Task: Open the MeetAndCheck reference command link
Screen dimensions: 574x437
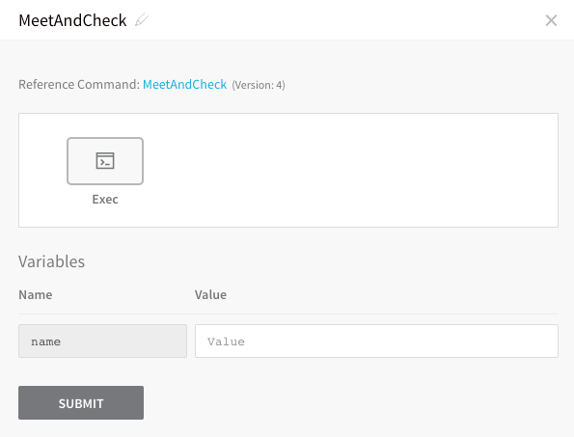Action: pos(184,85)
